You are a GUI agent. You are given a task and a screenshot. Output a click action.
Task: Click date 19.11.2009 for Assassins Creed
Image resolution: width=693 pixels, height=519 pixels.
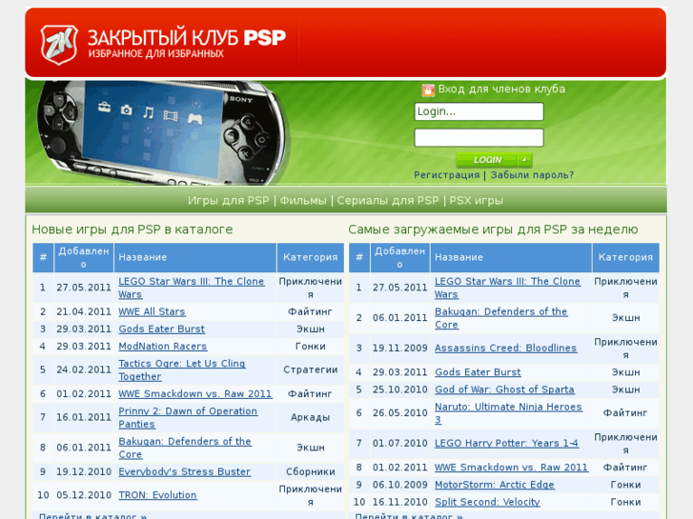point(399,348)
